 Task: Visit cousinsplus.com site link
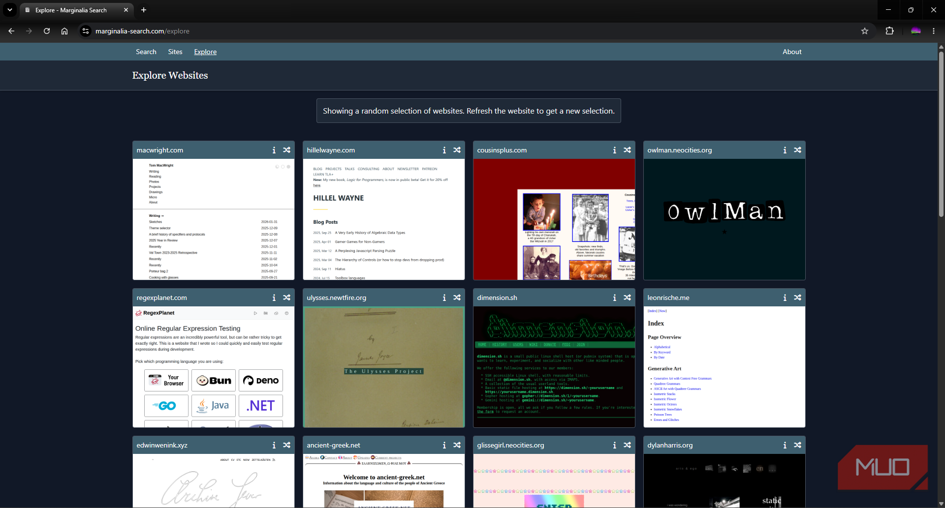(x=502, y=150)
